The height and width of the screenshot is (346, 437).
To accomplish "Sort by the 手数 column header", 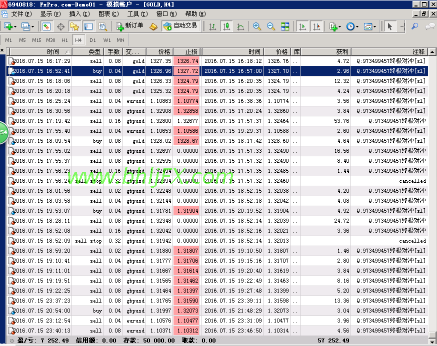I will coord(113,52).
